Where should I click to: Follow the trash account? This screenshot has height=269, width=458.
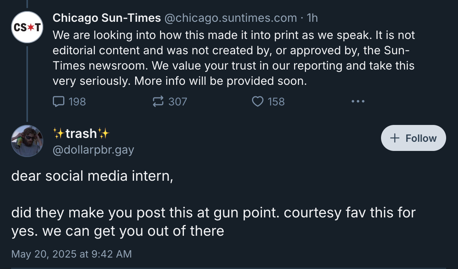point(414,138)
